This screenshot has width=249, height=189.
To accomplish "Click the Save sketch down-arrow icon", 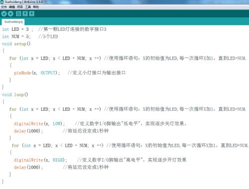I will click(32, 14).
